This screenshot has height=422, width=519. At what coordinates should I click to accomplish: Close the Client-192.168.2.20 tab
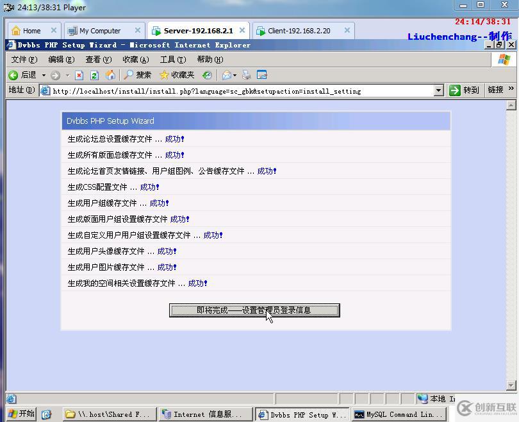tap(347, 30)
